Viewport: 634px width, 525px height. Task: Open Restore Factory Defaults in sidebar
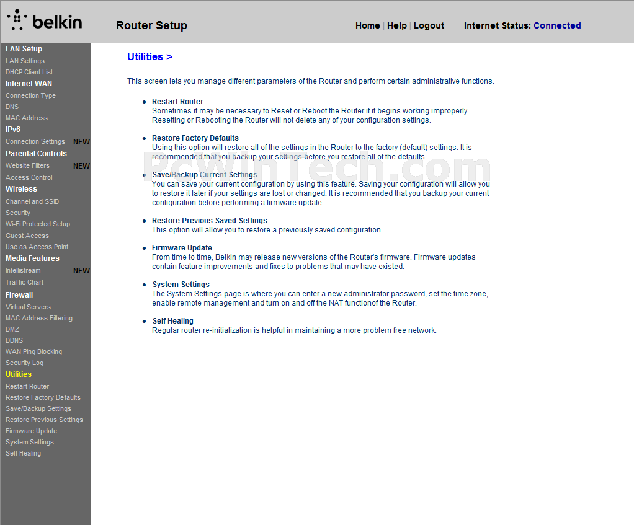point(43,397)
